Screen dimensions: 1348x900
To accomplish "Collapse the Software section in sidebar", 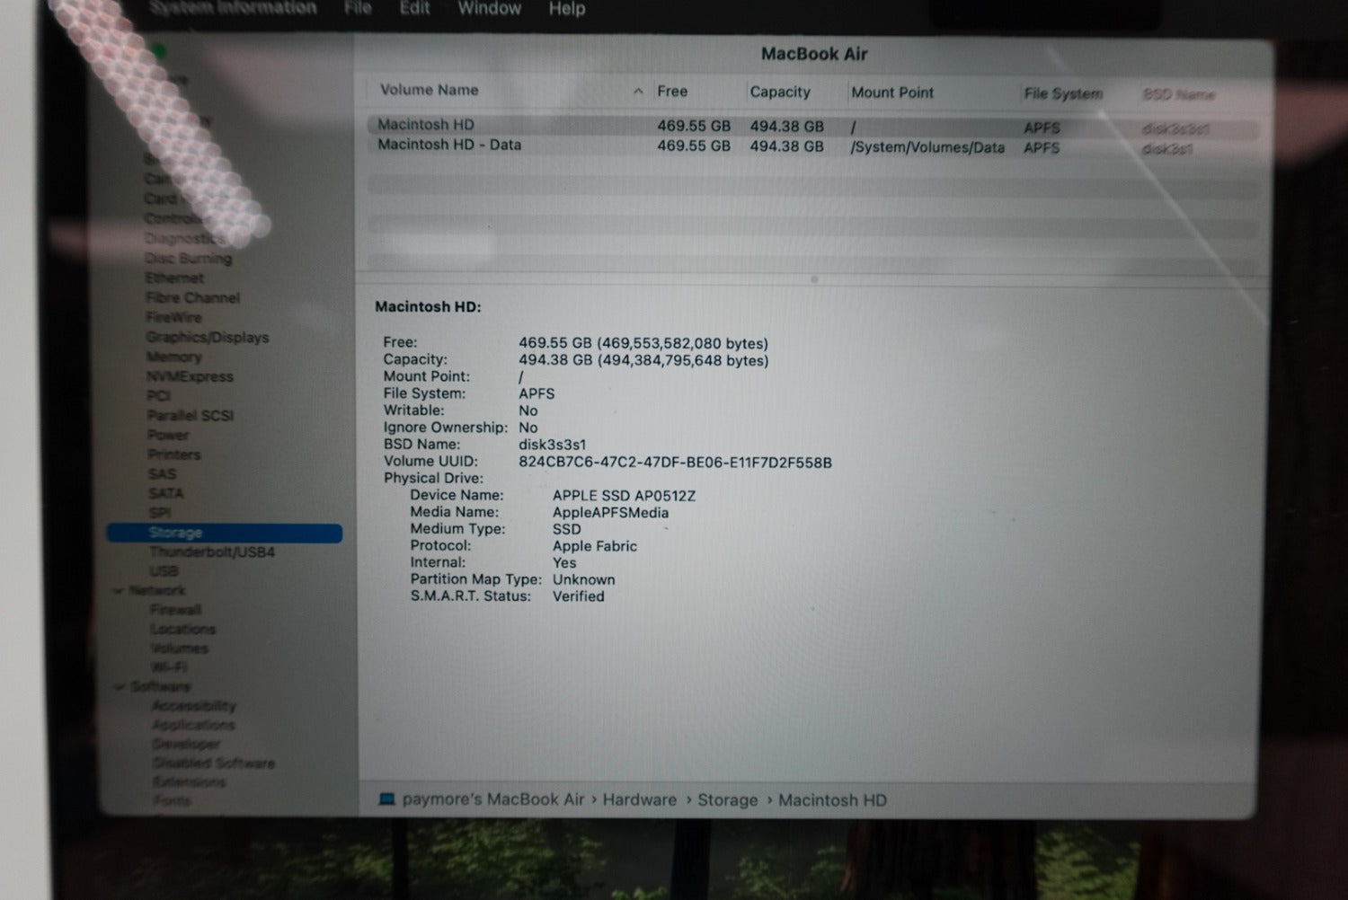I will 120,687.
